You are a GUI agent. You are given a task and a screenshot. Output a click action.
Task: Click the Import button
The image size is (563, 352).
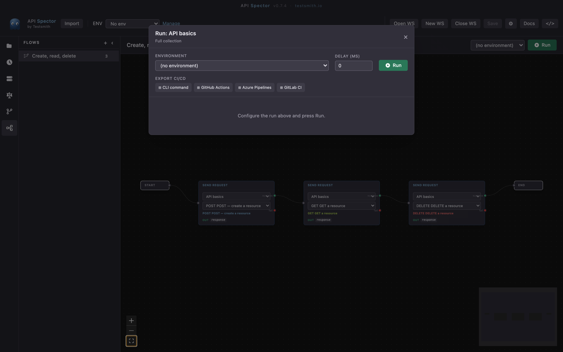click(x=72, y=24)
